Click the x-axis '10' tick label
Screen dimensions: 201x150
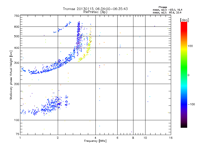click(x=145, y=138)
